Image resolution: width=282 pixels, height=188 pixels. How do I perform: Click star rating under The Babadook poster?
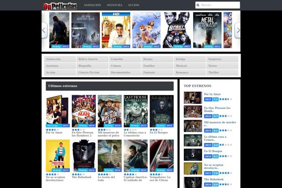pyautogui.click(x=78, y=174)
